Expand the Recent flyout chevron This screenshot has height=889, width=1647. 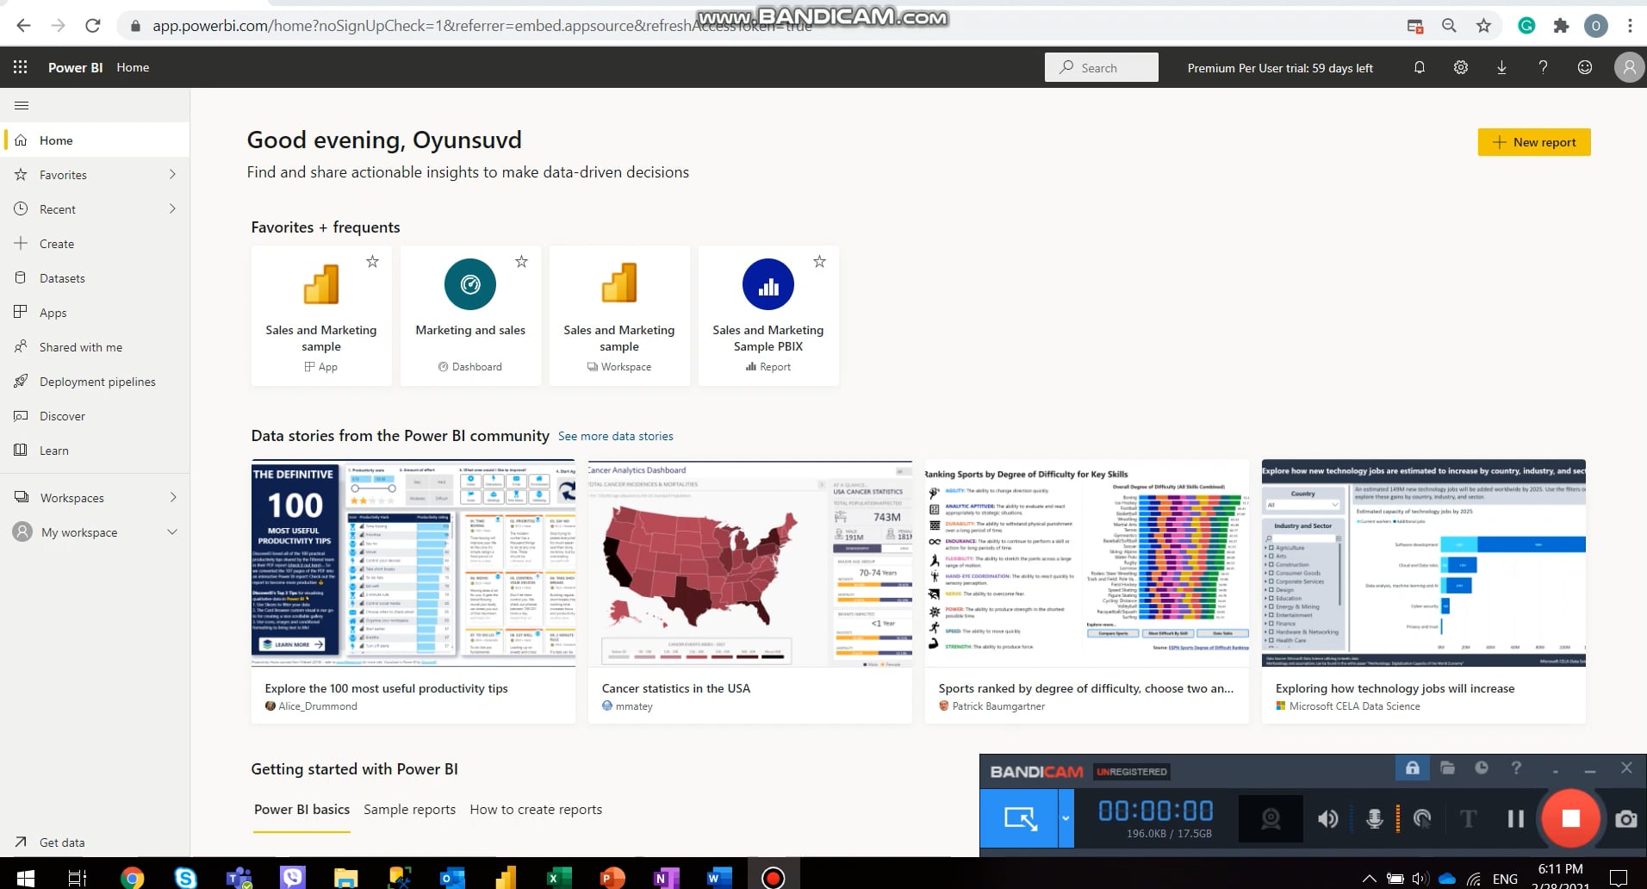pyautogui.click(x=172, y=208)
